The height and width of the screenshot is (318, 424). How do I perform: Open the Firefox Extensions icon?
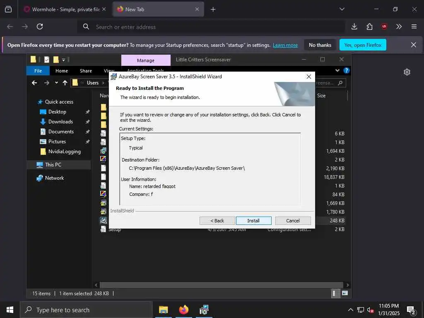[369, 26]
